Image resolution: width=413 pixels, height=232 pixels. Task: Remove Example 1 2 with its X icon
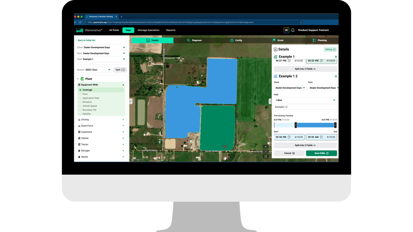[x=336, y=76]
